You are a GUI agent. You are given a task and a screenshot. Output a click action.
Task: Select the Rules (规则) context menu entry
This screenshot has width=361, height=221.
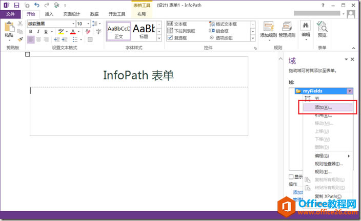point(323,172)
